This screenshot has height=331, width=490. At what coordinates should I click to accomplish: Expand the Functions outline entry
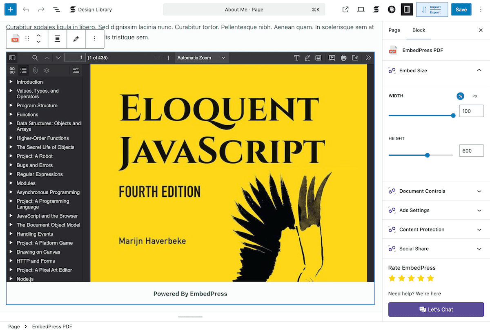tap(11, 114)
